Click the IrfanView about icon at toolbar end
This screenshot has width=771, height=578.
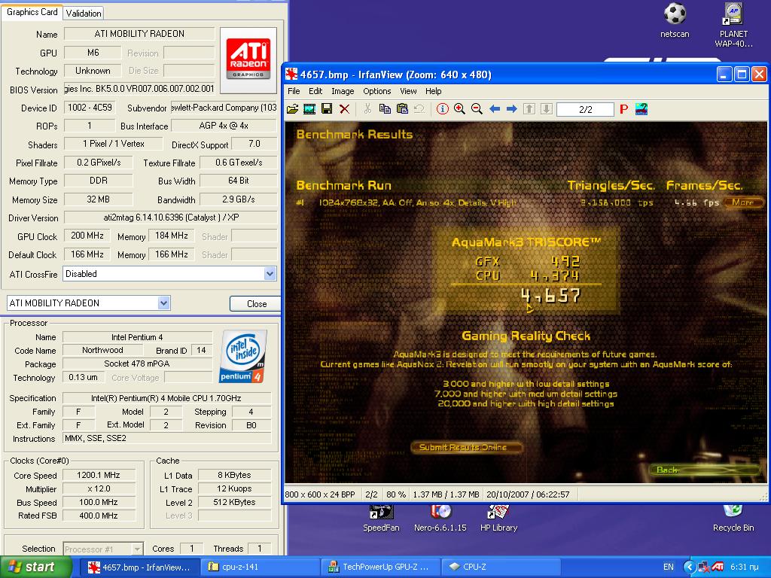641,109
